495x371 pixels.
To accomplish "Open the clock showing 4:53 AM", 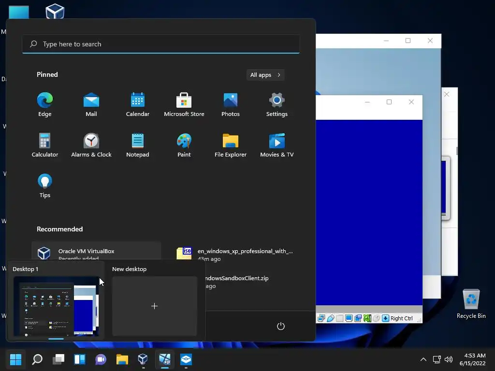I will [x=472, y=359].
